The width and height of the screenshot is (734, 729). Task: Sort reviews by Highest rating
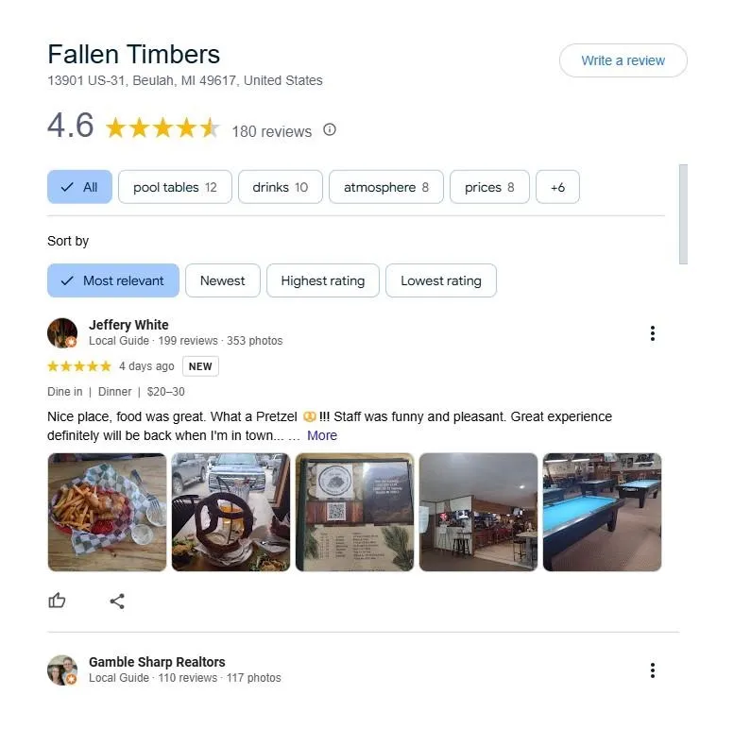pyautogui.click(x=323, y=280)
